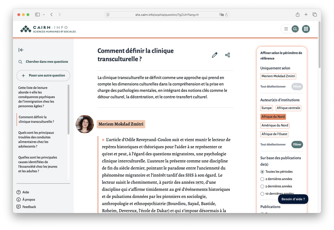This screenshot has height=230, width=334.
Task: Click the pencil icon to edit the question
Action: coord(214,55)
